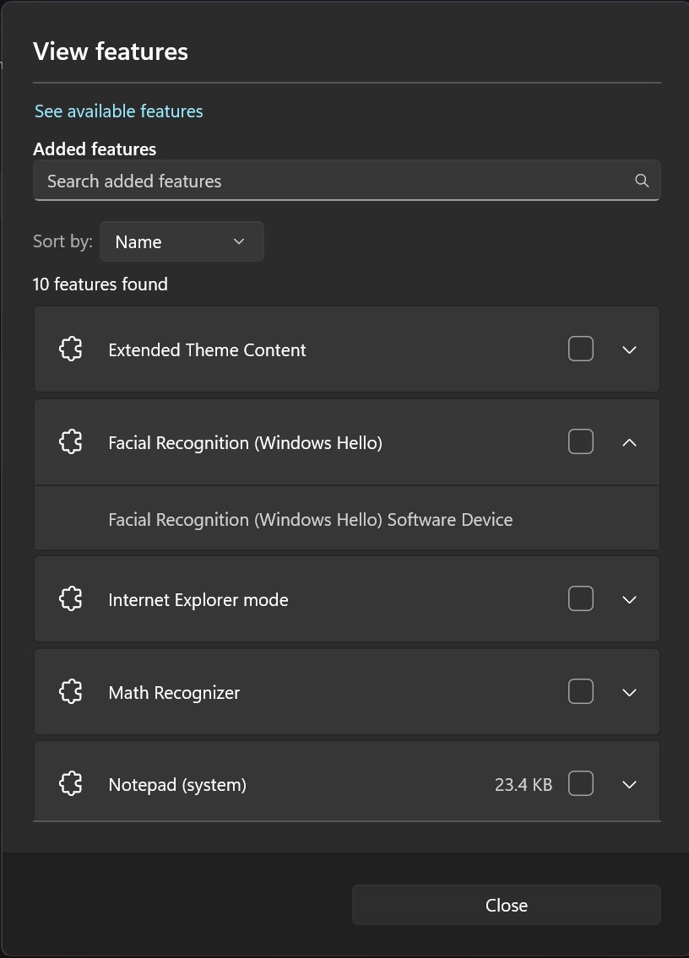Check the Extended Theme Content checkbox
Viewport: 689px width, 958px height.
pyautogui.click(x=581, y=348)
